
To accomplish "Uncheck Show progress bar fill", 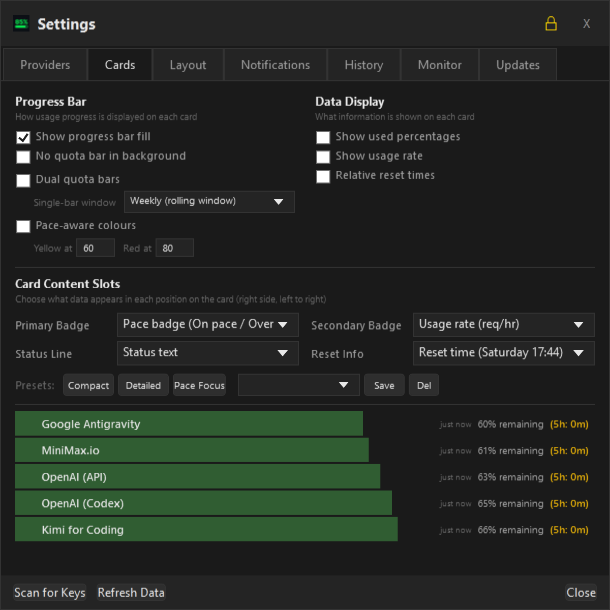I will click(23, 137).
